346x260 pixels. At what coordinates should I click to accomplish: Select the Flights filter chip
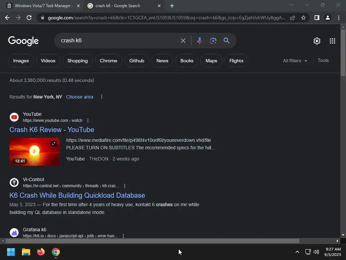[x=236, y=61]
